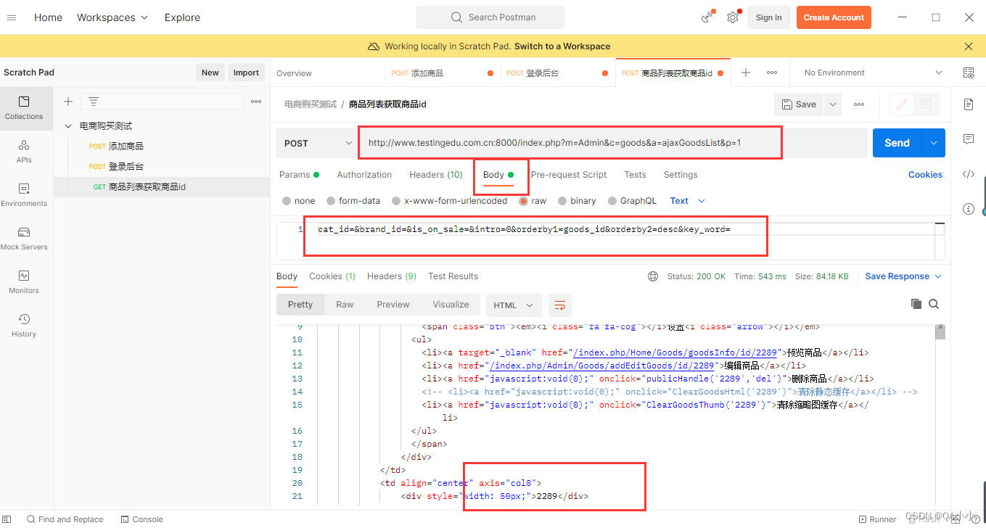Viewport: 986px width, 528px height.
Task: Open the History panel
Action: tap(25, 323)
